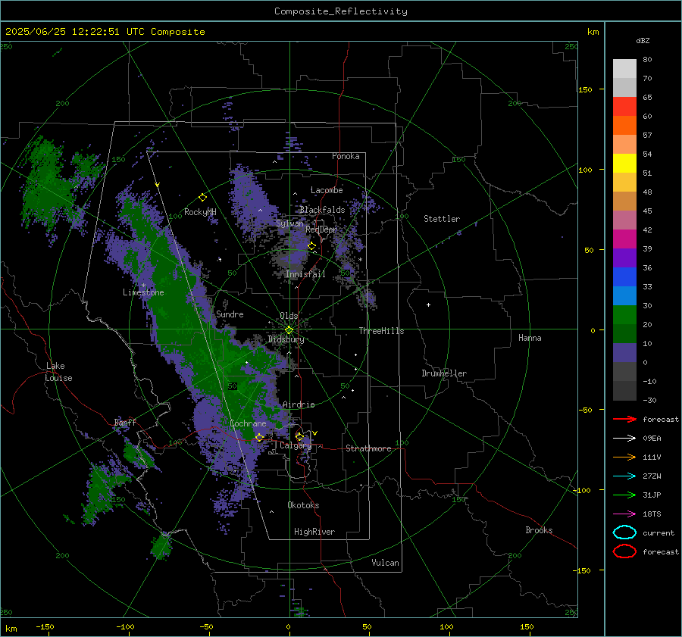Viewport: 682px width, 637px height.
Task: Click the Banff label
Action: [x=125, y=423]
